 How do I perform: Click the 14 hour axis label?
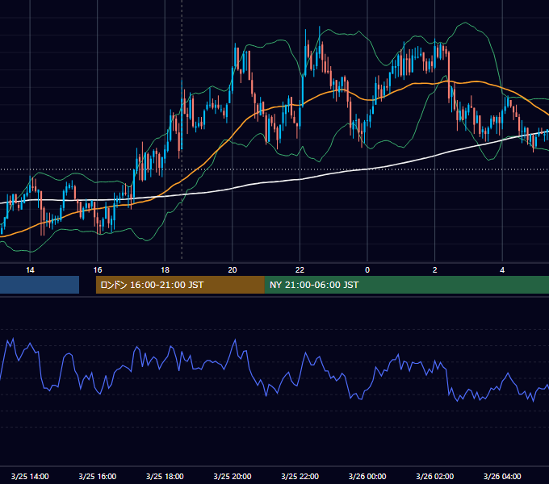pyautogui.click(x=30, y=270)
